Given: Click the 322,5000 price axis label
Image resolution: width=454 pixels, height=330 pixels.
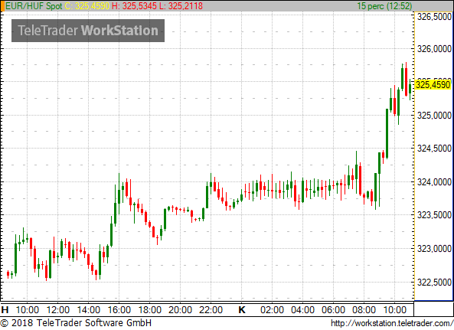Looking at the screenshot, I should (x=434, y=282).
